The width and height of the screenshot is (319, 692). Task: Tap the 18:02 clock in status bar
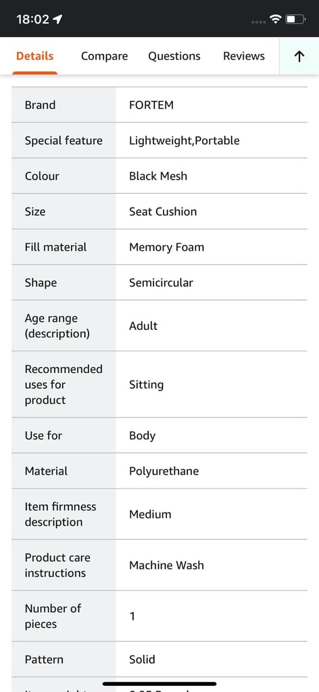tap(32, 20)
